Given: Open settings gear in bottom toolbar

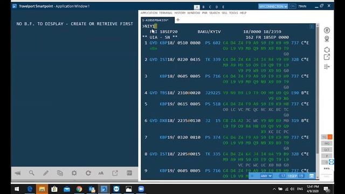Looking at the screenshot, I should point(74,173).
